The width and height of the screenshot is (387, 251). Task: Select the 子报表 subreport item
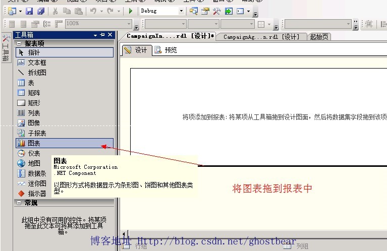65,133
